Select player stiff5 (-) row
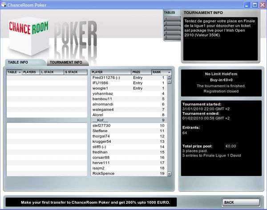The image size is (267, 210). pyautogui.click(x=129, y=147)
